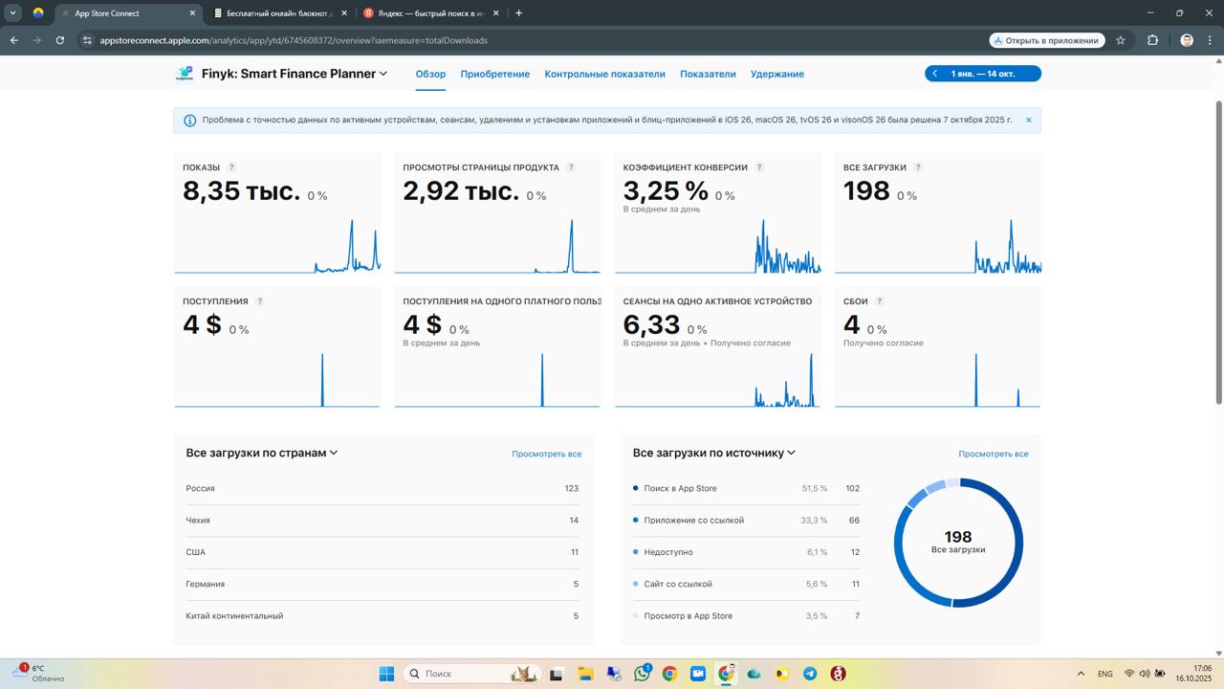Open the browser extensions puzzle icon
Viewport: 1224px width, 689px height.
(x=1152, y=40)
